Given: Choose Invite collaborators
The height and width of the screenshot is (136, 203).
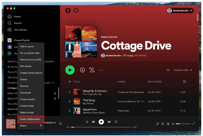Looking at the screenshot, I should click(31, 119).
